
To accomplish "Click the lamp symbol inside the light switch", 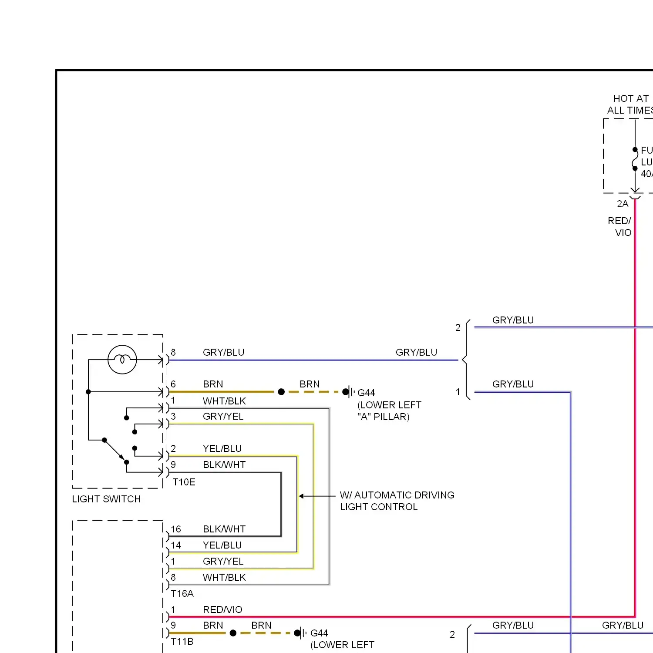I will (x=122, y=360).
